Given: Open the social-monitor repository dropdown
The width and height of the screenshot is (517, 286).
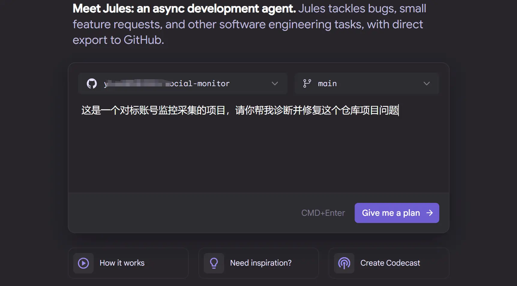Looking at the screenshot, I should (x=183, y=83).
